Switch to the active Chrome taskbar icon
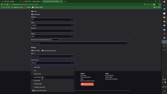The height and width of the screenshot is (94, 167). point(164,42)
